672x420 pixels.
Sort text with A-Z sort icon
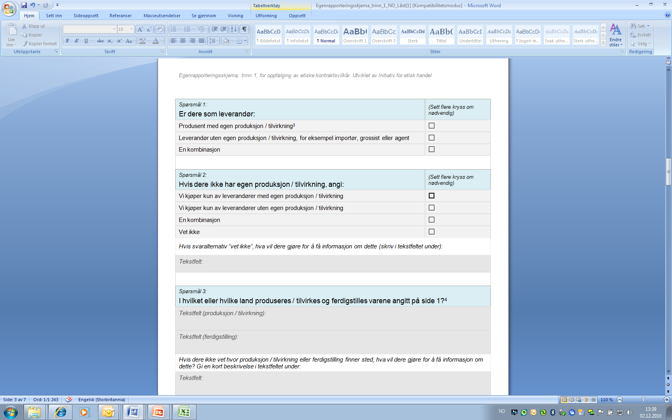pyautogui.click(x=234, y=29)
